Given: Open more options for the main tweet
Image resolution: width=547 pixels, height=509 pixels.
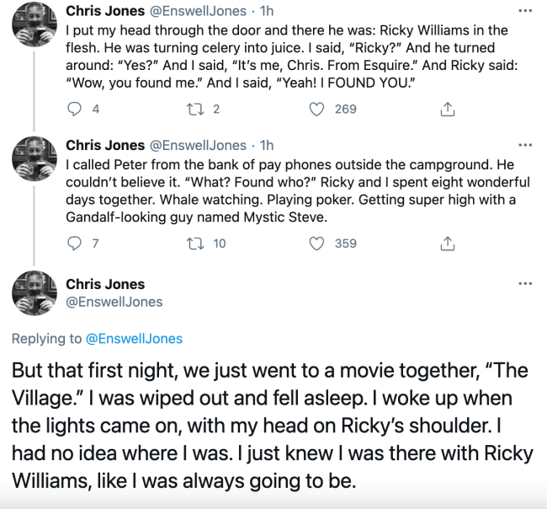Looking at the screenshot, I should (x=525, y=284).
